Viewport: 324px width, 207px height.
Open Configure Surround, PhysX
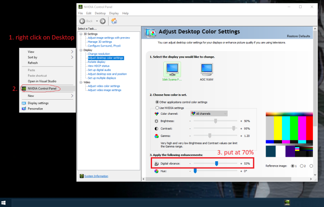point(104,46)
